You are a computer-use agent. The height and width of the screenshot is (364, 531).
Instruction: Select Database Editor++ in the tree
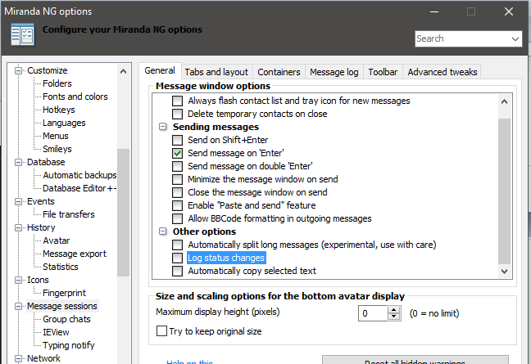click(79, 188)
